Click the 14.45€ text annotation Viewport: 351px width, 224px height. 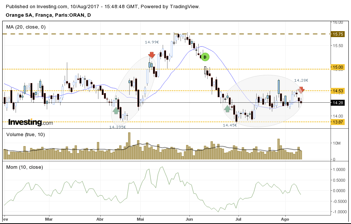[230, 125]
